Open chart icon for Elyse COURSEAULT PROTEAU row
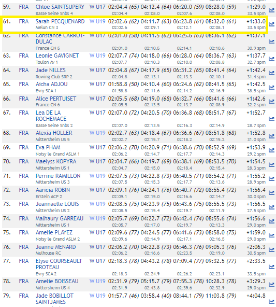This screenshot has height=307, width=276. point(271,267)
